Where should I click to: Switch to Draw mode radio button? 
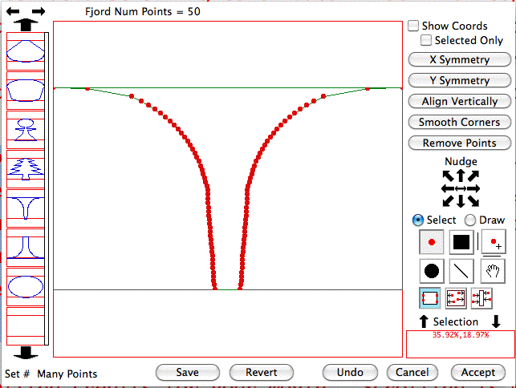coord(470,220)
